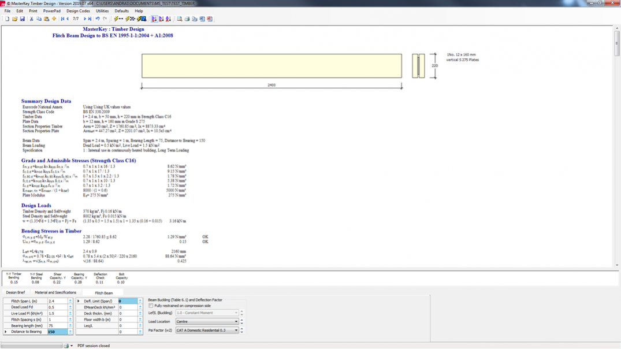Open the status bar printer dropdown arrow

72,346
